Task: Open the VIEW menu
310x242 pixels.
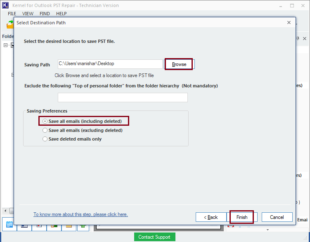Action: coord(28,14)
